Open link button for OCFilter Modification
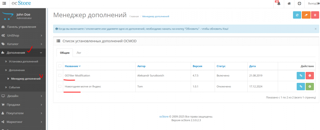 click(x=300, y=76)
